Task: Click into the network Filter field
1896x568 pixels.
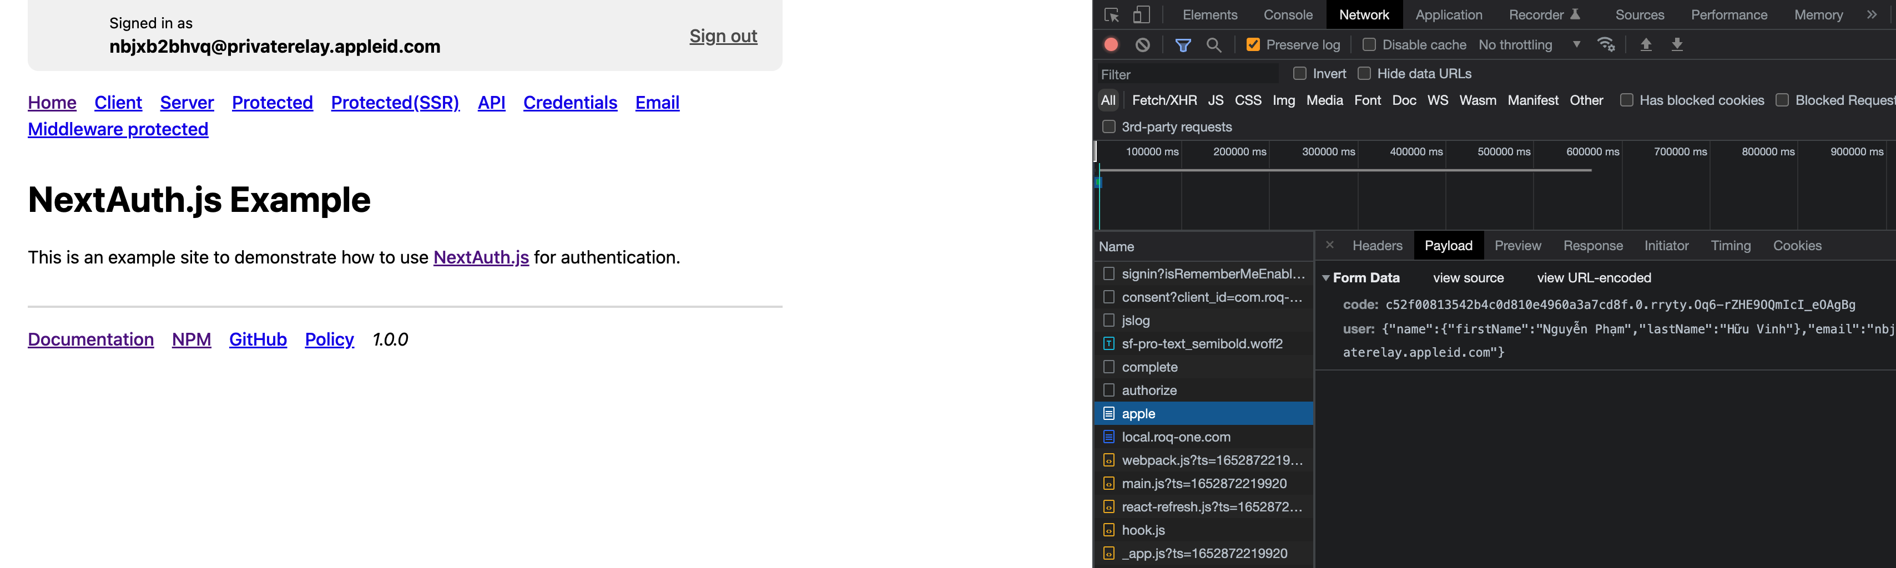Action: point(1187,74)
